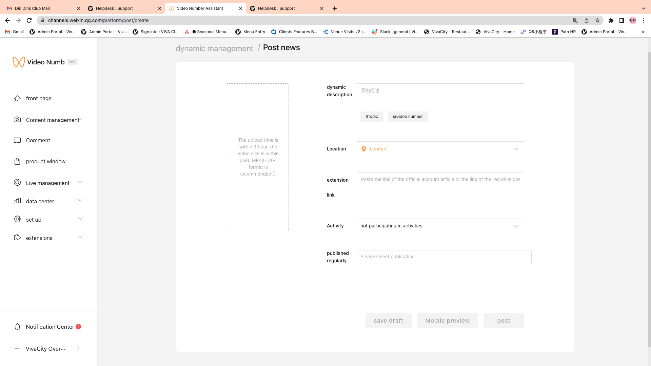Click the browser reload page icon
651x366 pixels.
click(29, 20)
